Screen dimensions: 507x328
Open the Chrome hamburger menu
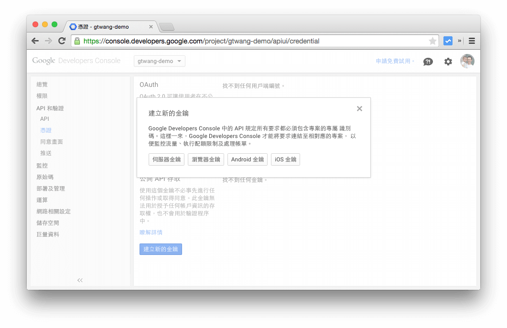pos(472,41)
